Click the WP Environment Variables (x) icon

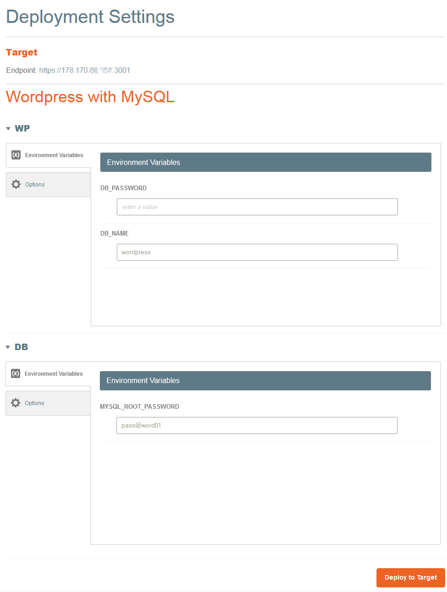coord(16,155)
